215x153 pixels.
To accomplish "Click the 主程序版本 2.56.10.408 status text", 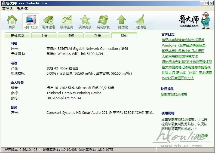I will pos(19,149).
